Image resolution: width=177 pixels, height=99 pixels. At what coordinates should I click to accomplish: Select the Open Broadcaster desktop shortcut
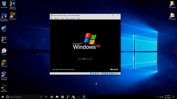(x=4, y=88)
